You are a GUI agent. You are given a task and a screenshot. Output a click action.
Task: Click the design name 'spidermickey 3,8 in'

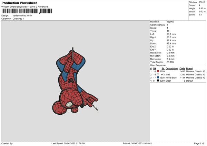(x=22, y=15)
